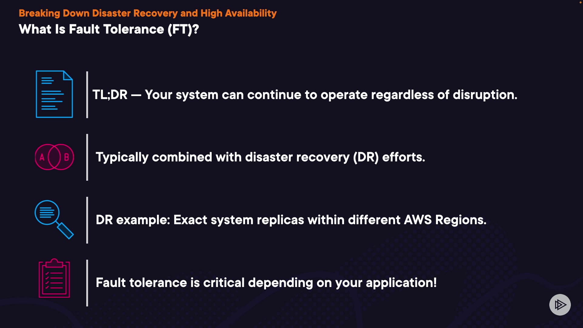Click the "What Is Fault Tolerance (FT)?" title
Viewport: 583px width, 328px height.
tap(109, 29)
